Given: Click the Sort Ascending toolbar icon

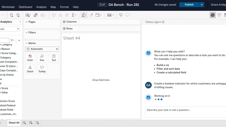Looking at the screenshot, I should coord(60,15).
